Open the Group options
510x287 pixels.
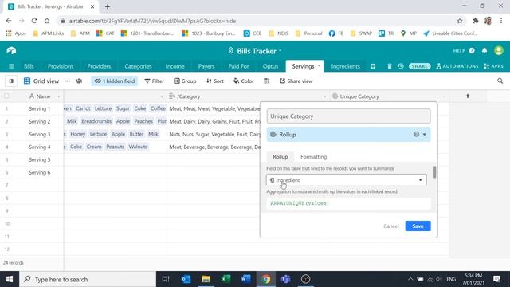pos(185,81)
